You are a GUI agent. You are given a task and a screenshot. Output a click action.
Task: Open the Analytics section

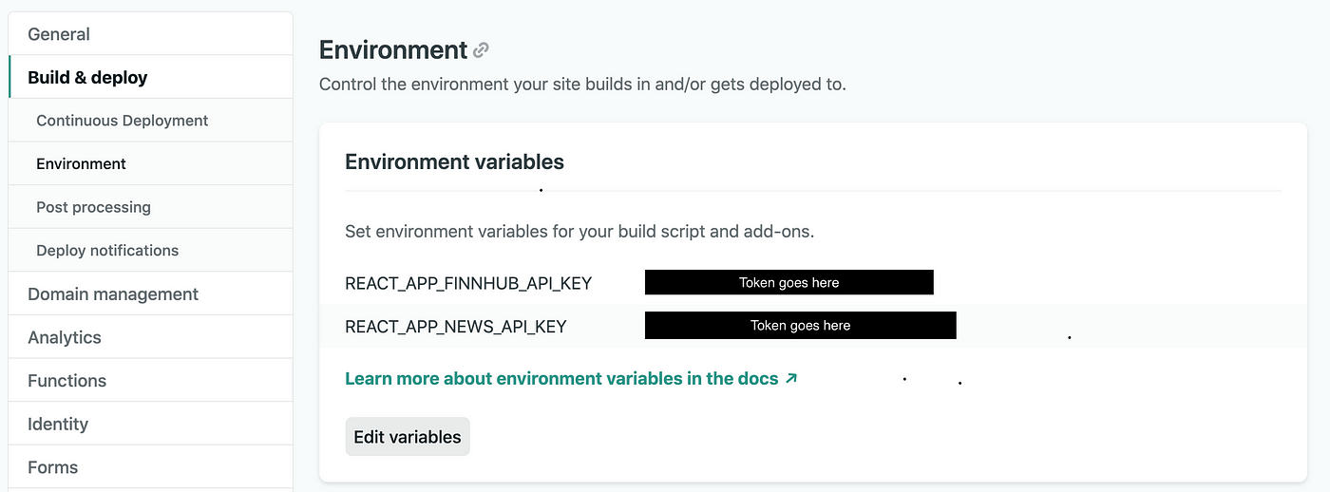coord(151,337)
